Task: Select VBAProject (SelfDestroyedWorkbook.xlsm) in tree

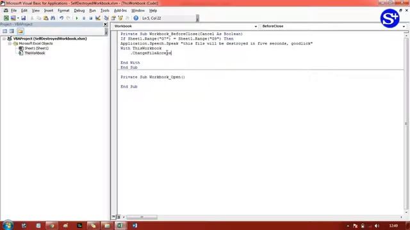Action: (50, 38)
